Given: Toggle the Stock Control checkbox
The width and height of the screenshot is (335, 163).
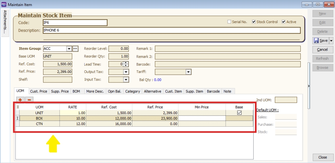Looking at the screenshot, I should [x=254, y=22].
